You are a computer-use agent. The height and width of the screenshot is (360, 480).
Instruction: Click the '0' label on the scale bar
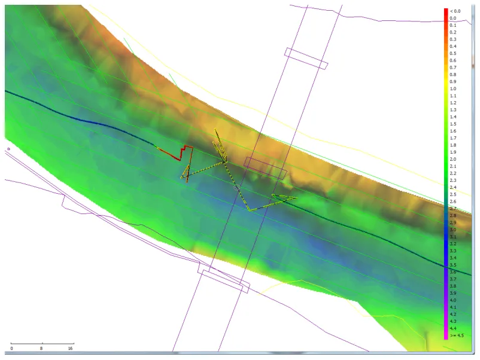tap(11, 349)
